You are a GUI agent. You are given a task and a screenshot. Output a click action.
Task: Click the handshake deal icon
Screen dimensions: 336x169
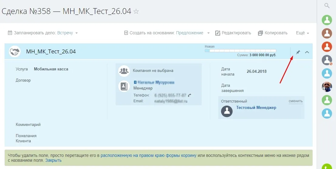point(14,52)
